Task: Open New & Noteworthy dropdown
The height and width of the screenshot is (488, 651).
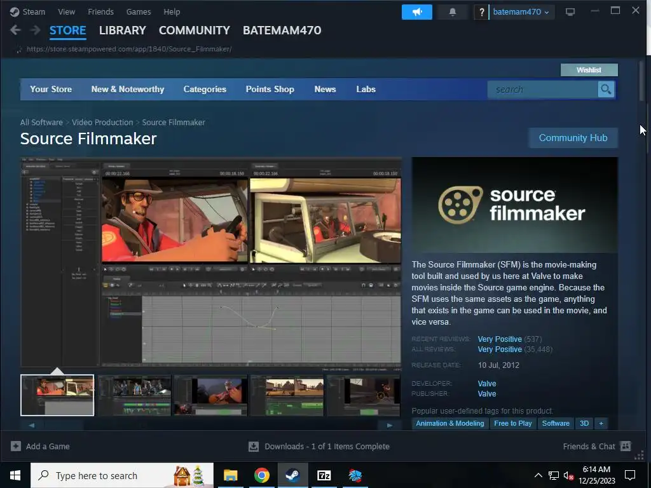Action: click(x=127, y=89)
